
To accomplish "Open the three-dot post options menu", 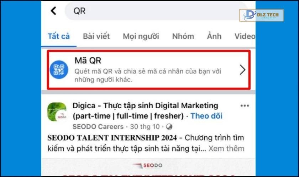I will point(245,105).
